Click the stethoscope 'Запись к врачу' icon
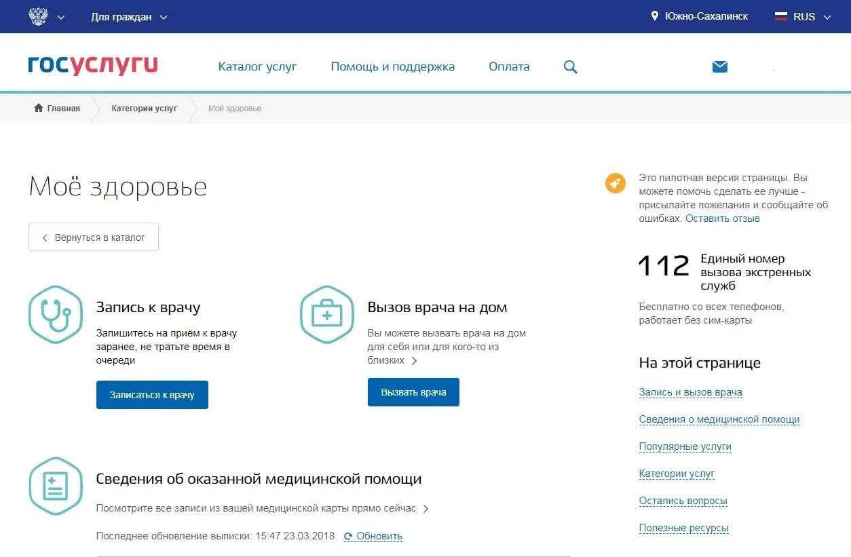 pos(56,315)
